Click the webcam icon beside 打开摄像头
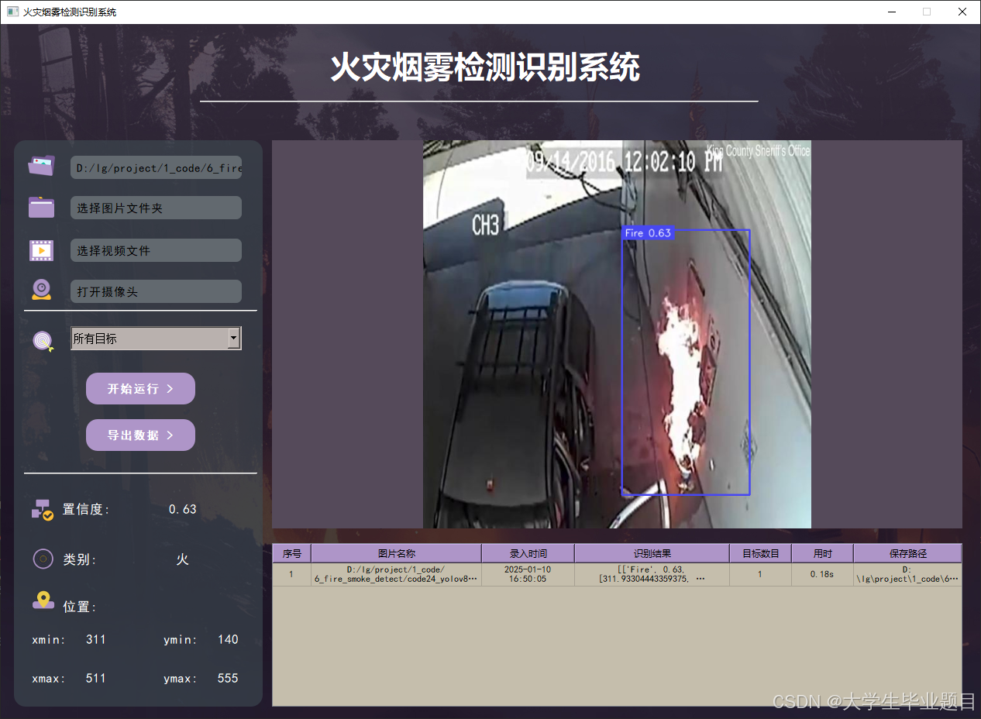The width and height of the screenshot is (981, 719). [41, 290]
